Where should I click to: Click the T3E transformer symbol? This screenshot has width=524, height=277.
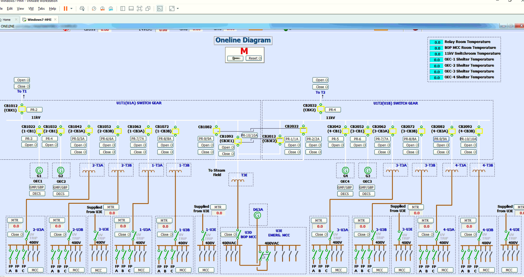[238, 181]
